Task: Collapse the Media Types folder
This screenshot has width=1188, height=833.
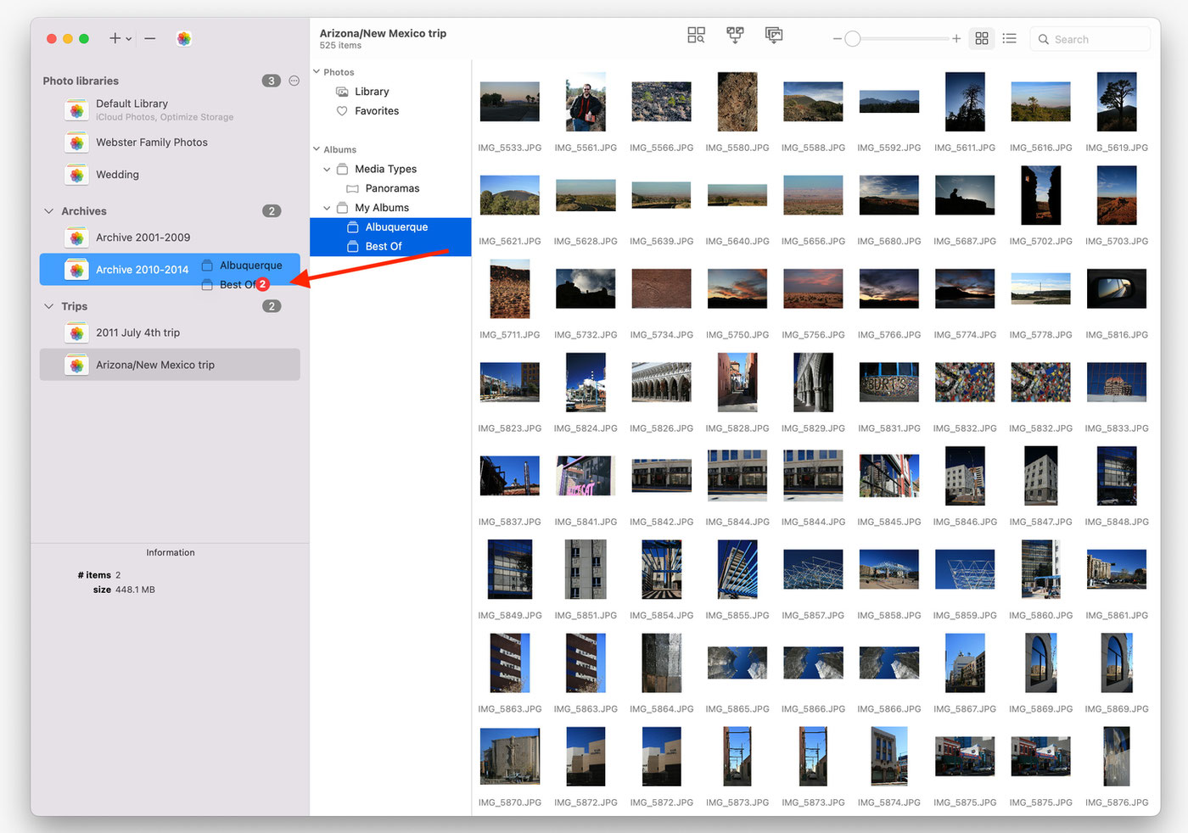Action: [327, 169]
